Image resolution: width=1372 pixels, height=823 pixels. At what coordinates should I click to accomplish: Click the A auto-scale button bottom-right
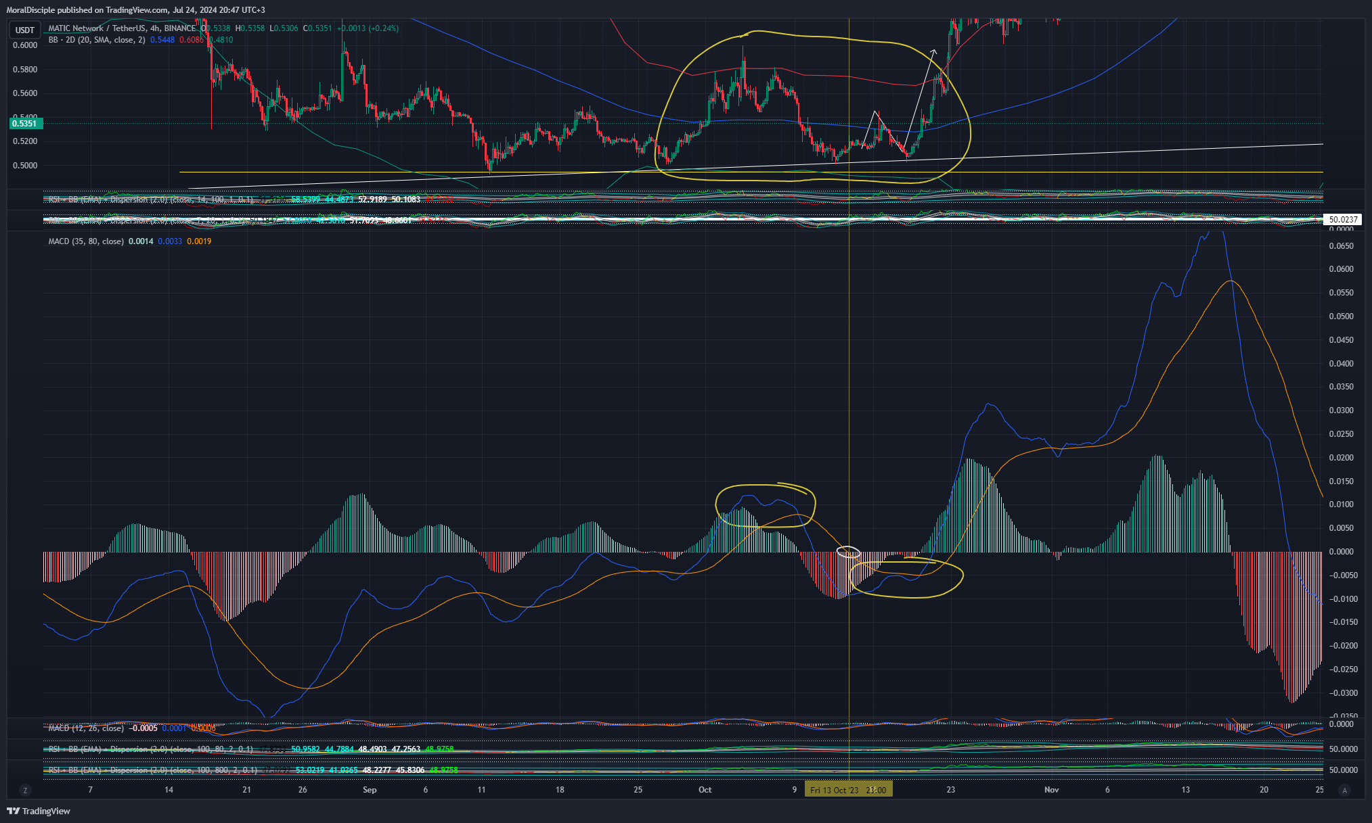[x=1345, y=790]
